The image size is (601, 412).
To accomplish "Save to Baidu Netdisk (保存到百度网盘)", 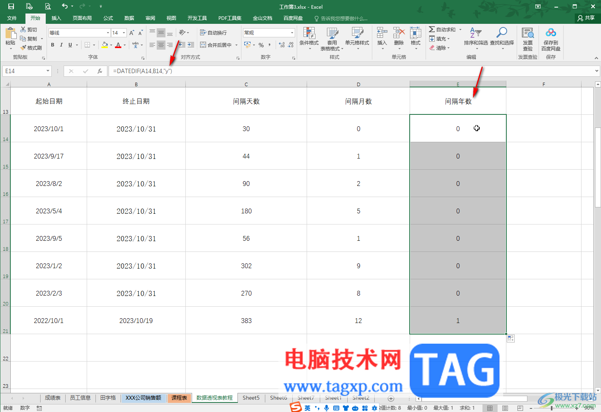I will [x=551, y=39].
